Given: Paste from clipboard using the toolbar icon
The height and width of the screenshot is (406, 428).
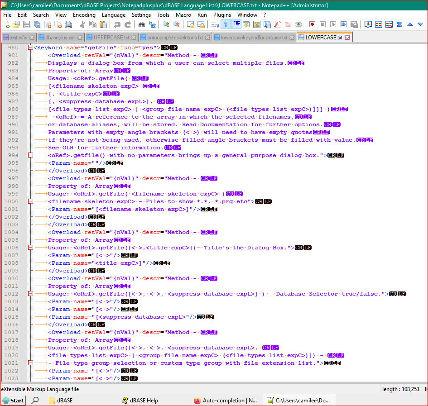Looking at the screenshot, I should [x=103, y=25].
